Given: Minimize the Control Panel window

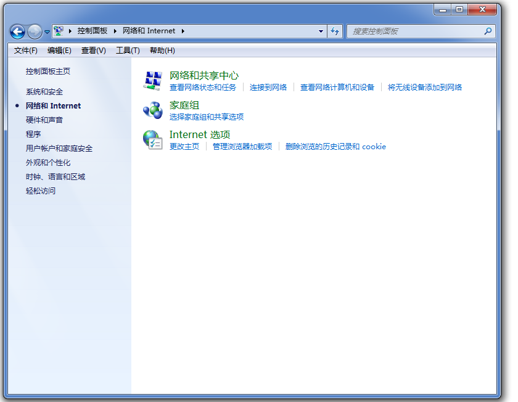Looking at the screenshot, I should coord(443,10).
